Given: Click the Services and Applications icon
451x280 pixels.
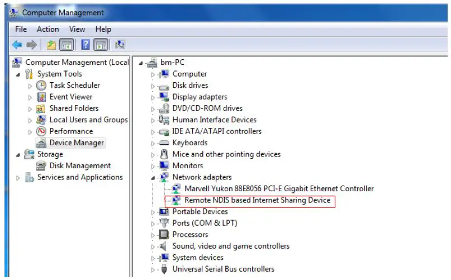Looking at the screenshot, I should (x=29, y=177).
